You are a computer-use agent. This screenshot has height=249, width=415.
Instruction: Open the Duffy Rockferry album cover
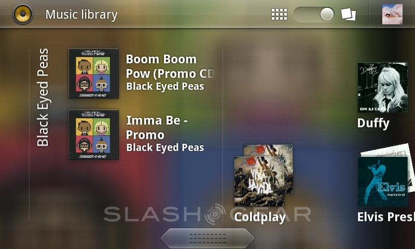click(x=383, y=87)
